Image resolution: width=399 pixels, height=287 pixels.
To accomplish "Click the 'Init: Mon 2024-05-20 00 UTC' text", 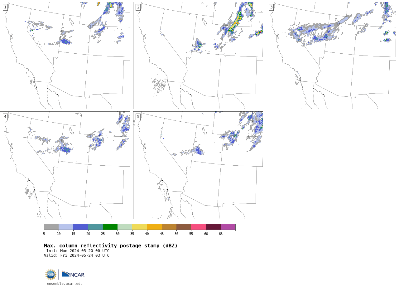I will pyautogui.click(x=78, y=251).
